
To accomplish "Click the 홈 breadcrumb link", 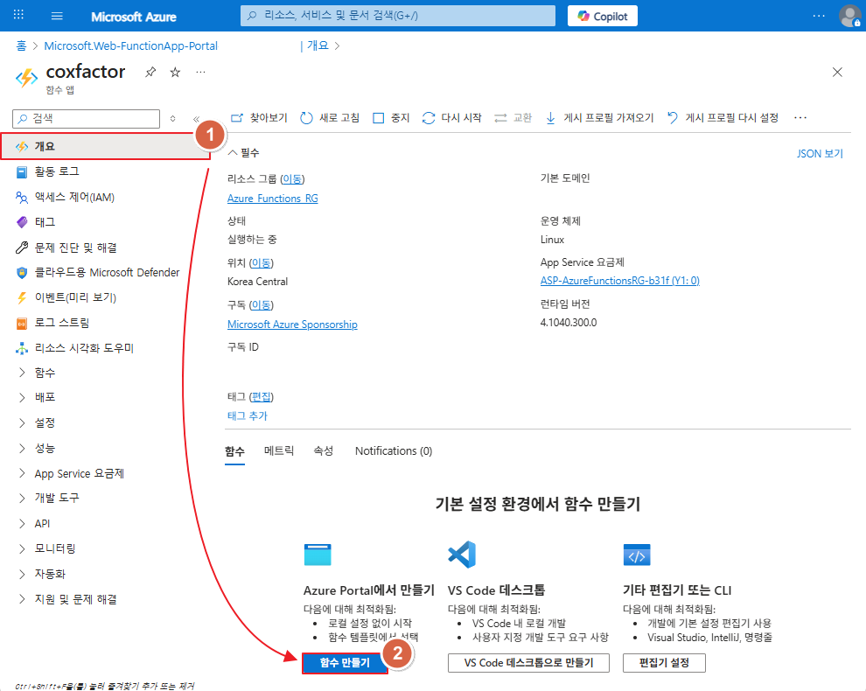I will [21, 45].
